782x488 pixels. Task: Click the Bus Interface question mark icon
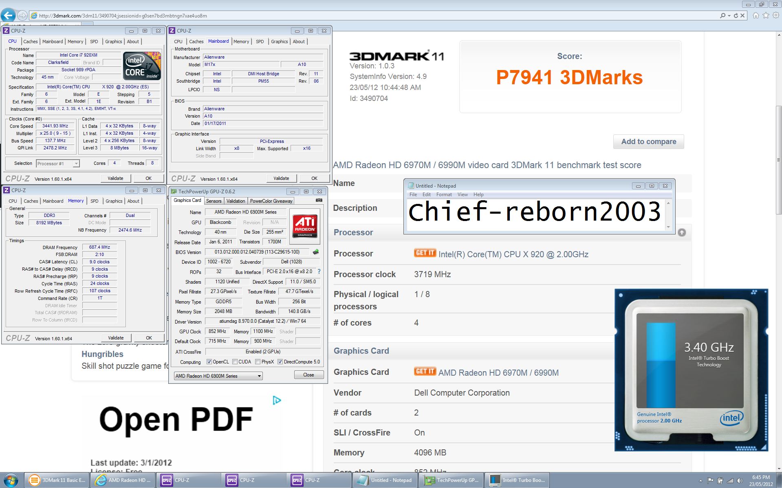click(x=319, y=271)
